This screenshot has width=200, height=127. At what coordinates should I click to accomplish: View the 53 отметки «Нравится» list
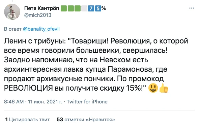pos(86,120)
